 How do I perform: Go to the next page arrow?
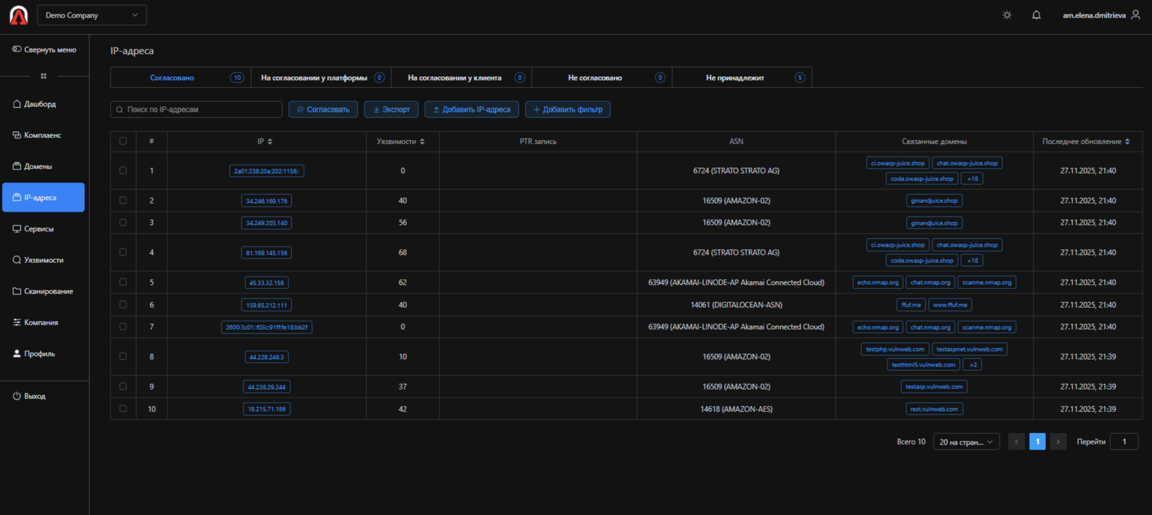[1058, 442]
